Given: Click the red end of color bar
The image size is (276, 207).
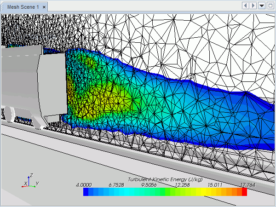Looking at the screenshot, I should 244,192.
